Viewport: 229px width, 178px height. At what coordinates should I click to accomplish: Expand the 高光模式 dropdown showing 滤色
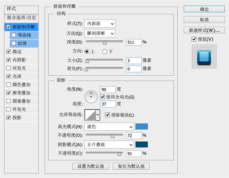coord(109,127)
